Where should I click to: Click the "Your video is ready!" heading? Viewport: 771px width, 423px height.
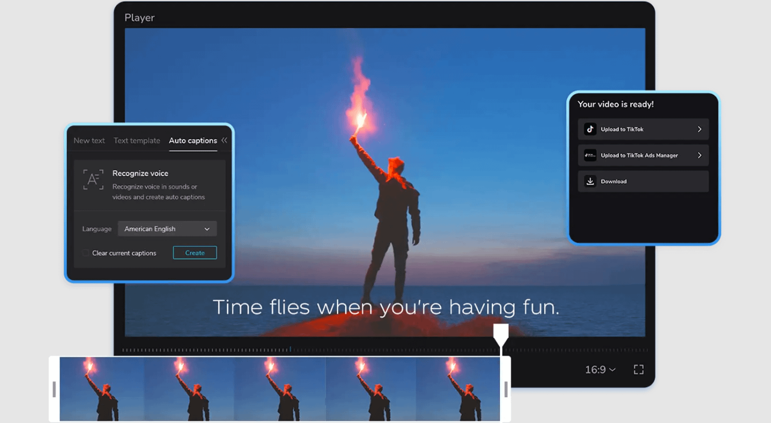[x=615, y=104]
